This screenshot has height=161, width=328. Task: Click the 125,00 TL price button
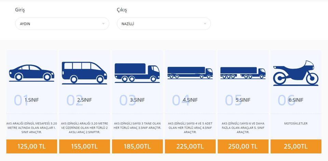[31, 146]
